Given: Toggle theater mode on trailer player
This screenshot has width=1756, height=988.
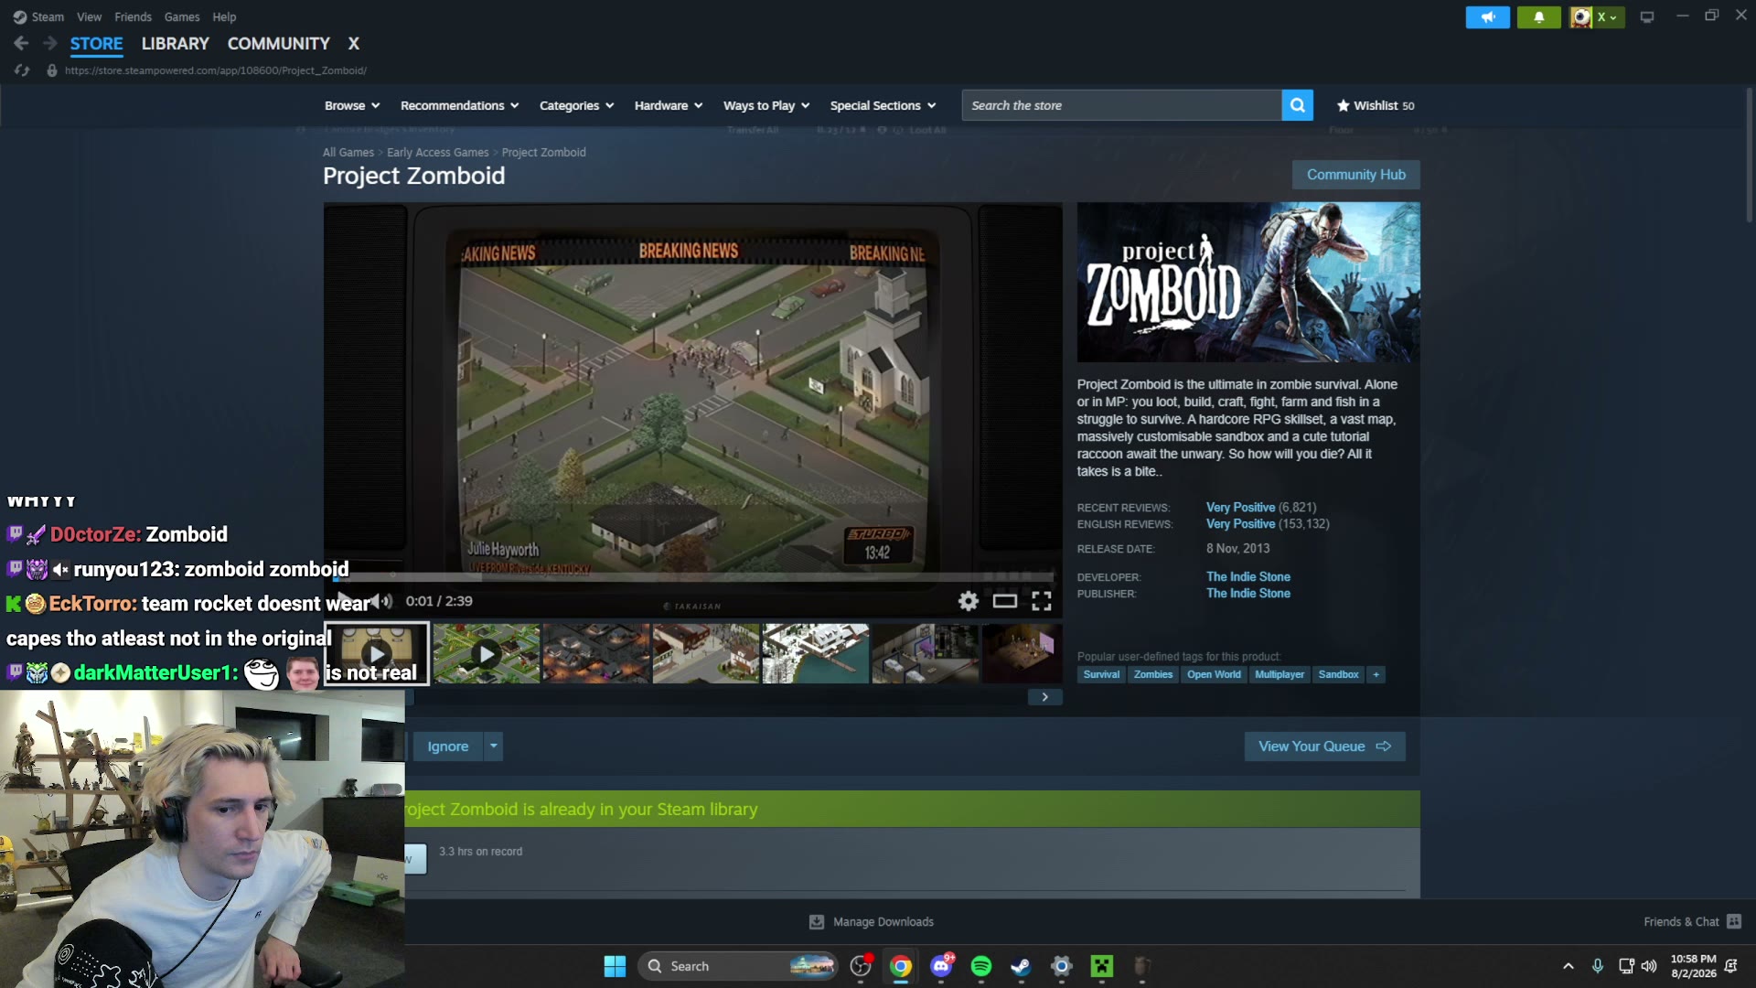Looking at the screenshot, I should point(1005,601).
